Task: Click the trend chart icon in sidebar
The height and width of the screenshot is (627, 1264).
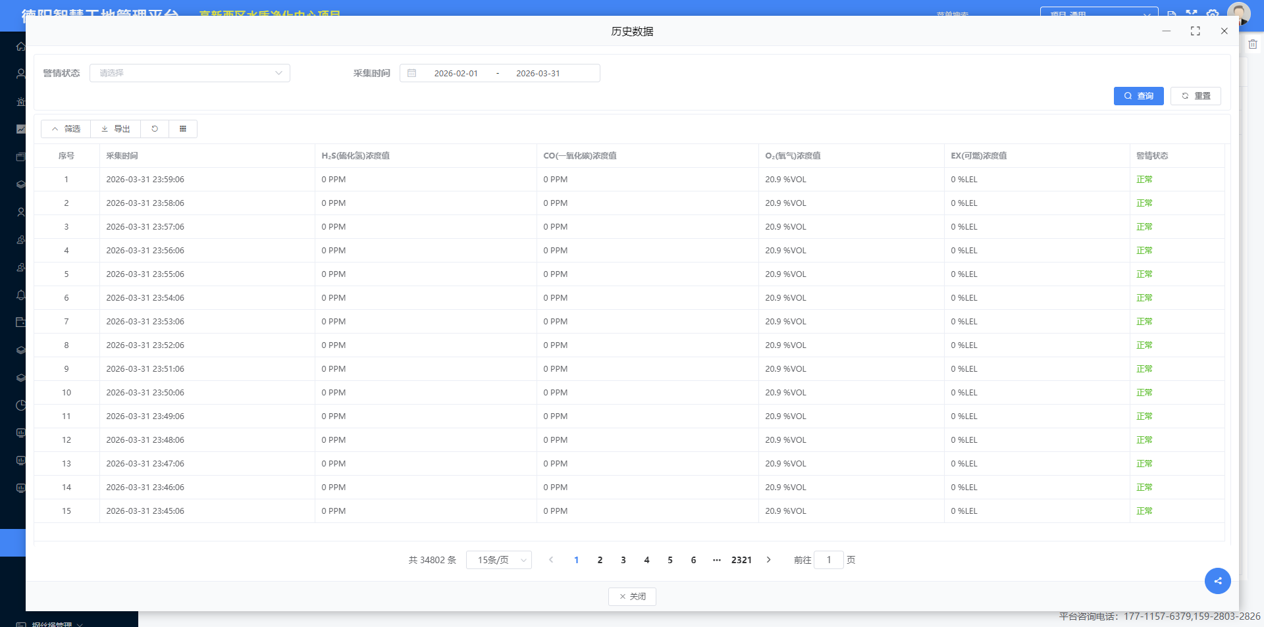Action: (x=21, y=129)
